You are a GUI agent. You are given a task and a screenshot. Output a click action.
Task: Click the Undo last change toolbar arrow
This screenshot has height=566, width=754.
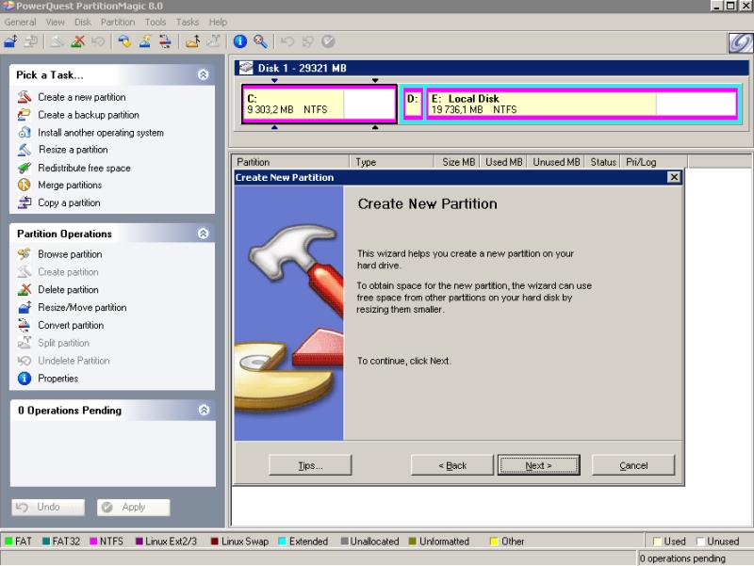287,41
